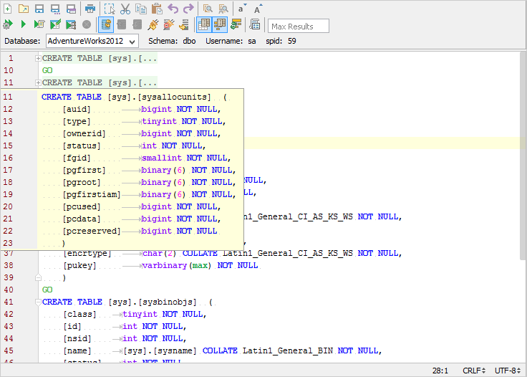Click the Save All icon
Screen dimensions: 527x377
coord(71,9)
